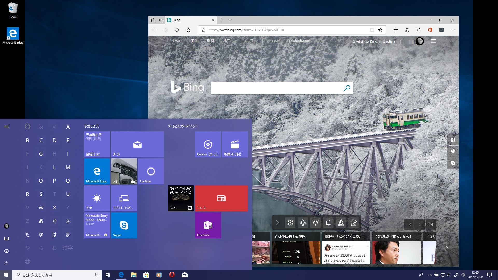Select the ニュース tab on Bing
Image resolution: width=498 pixels, height=280 pixels.
click(x=246, y=41)
